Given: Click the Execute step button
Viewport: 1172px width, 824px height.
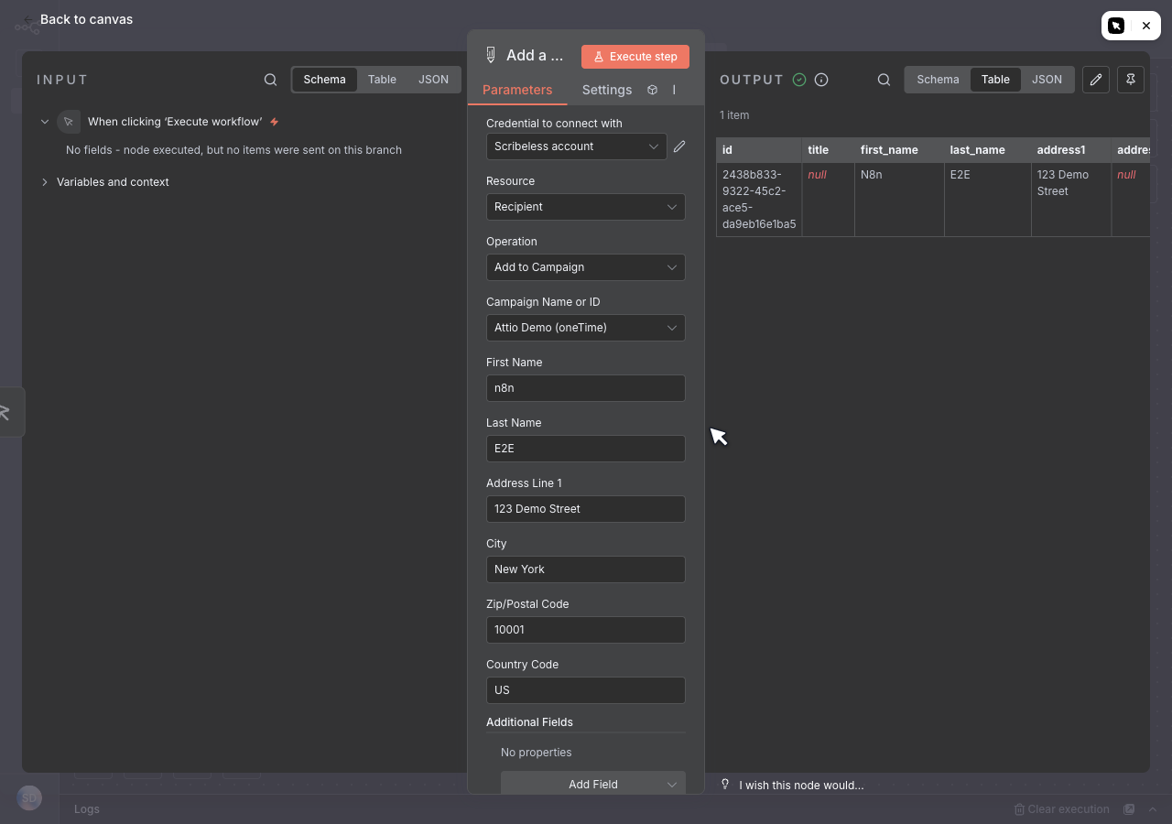Looking at the screenshot, I should [x=635, y=57].
